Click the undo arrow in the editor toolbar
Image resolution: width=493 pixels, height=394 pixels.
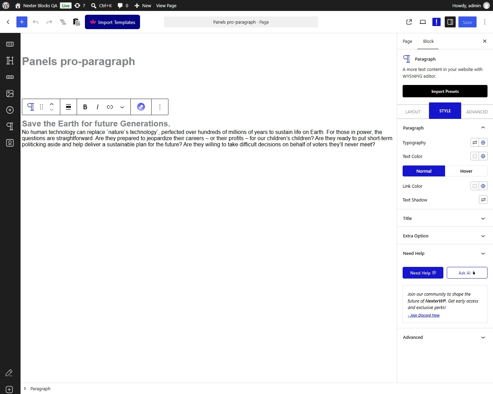[x=36, y=22]
